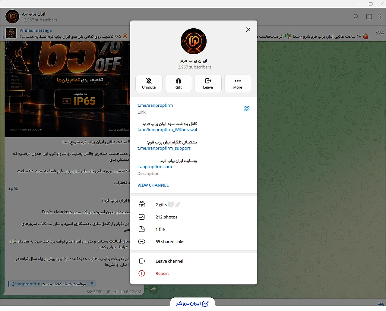Open the 2 gifts section
This screenshot has width=386, height=311.
pos(194,205)
